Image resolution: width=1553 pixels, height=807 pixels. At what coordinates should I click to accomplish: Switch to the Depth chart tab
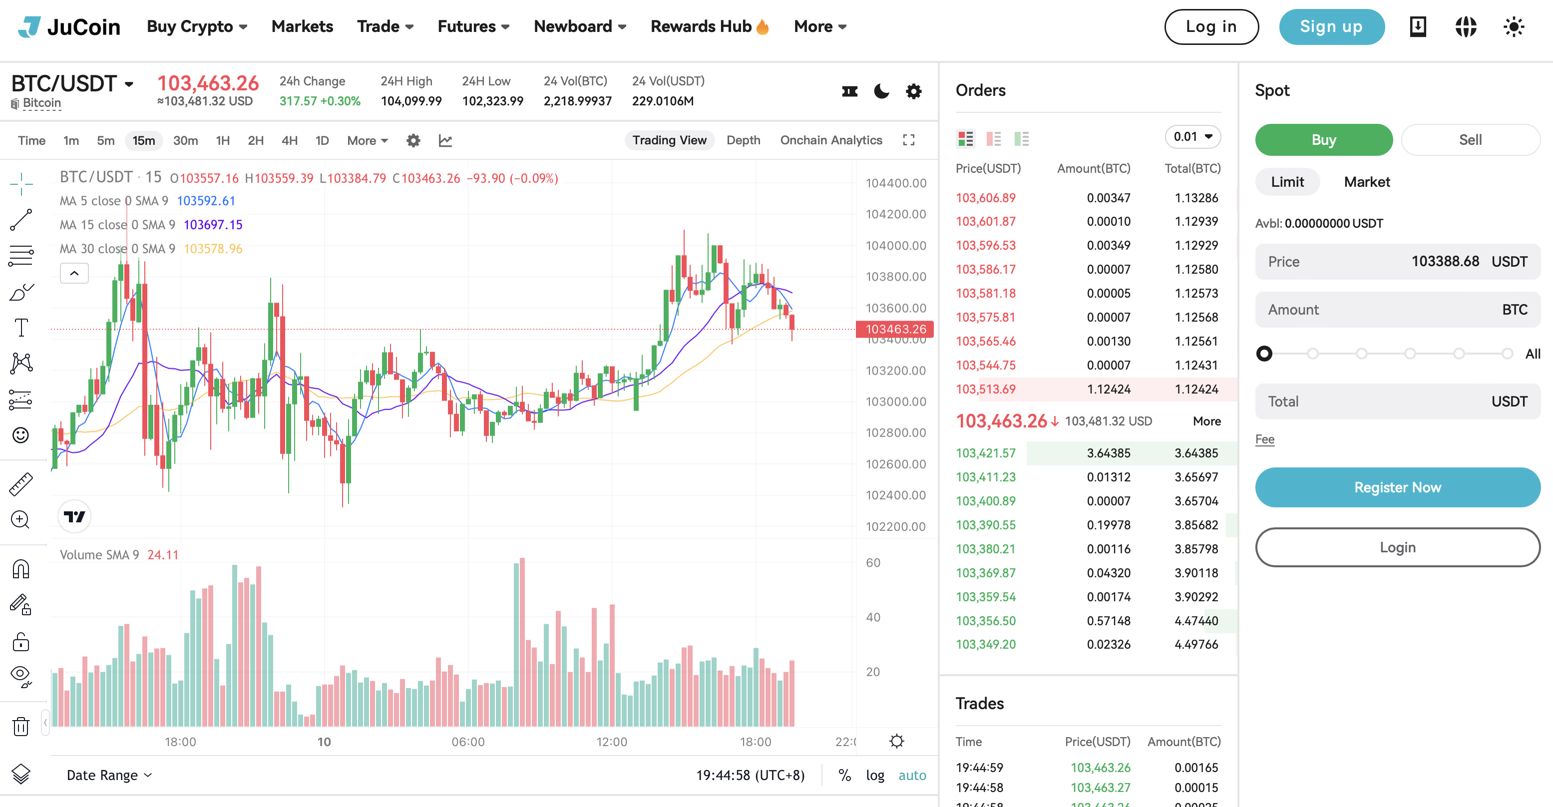click(x=743, y=140)
